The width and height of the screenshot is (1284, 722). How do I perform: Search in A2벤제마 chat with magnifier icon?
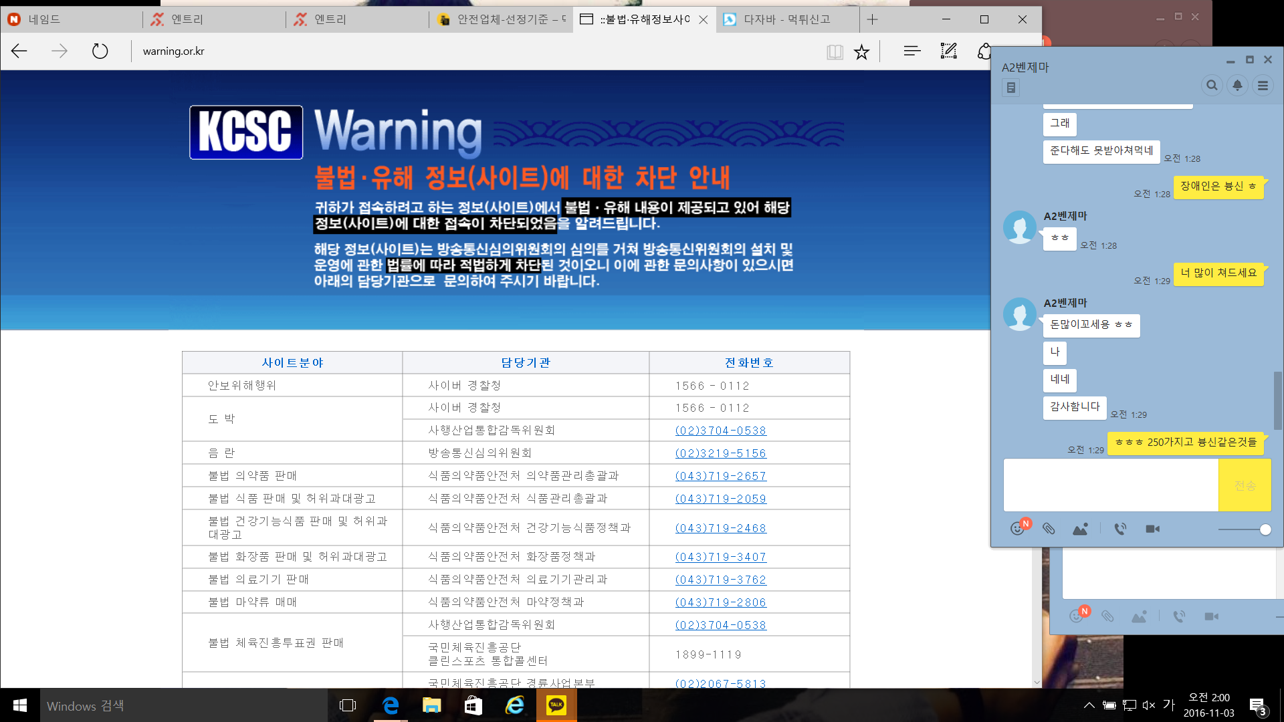point(1211,86)
